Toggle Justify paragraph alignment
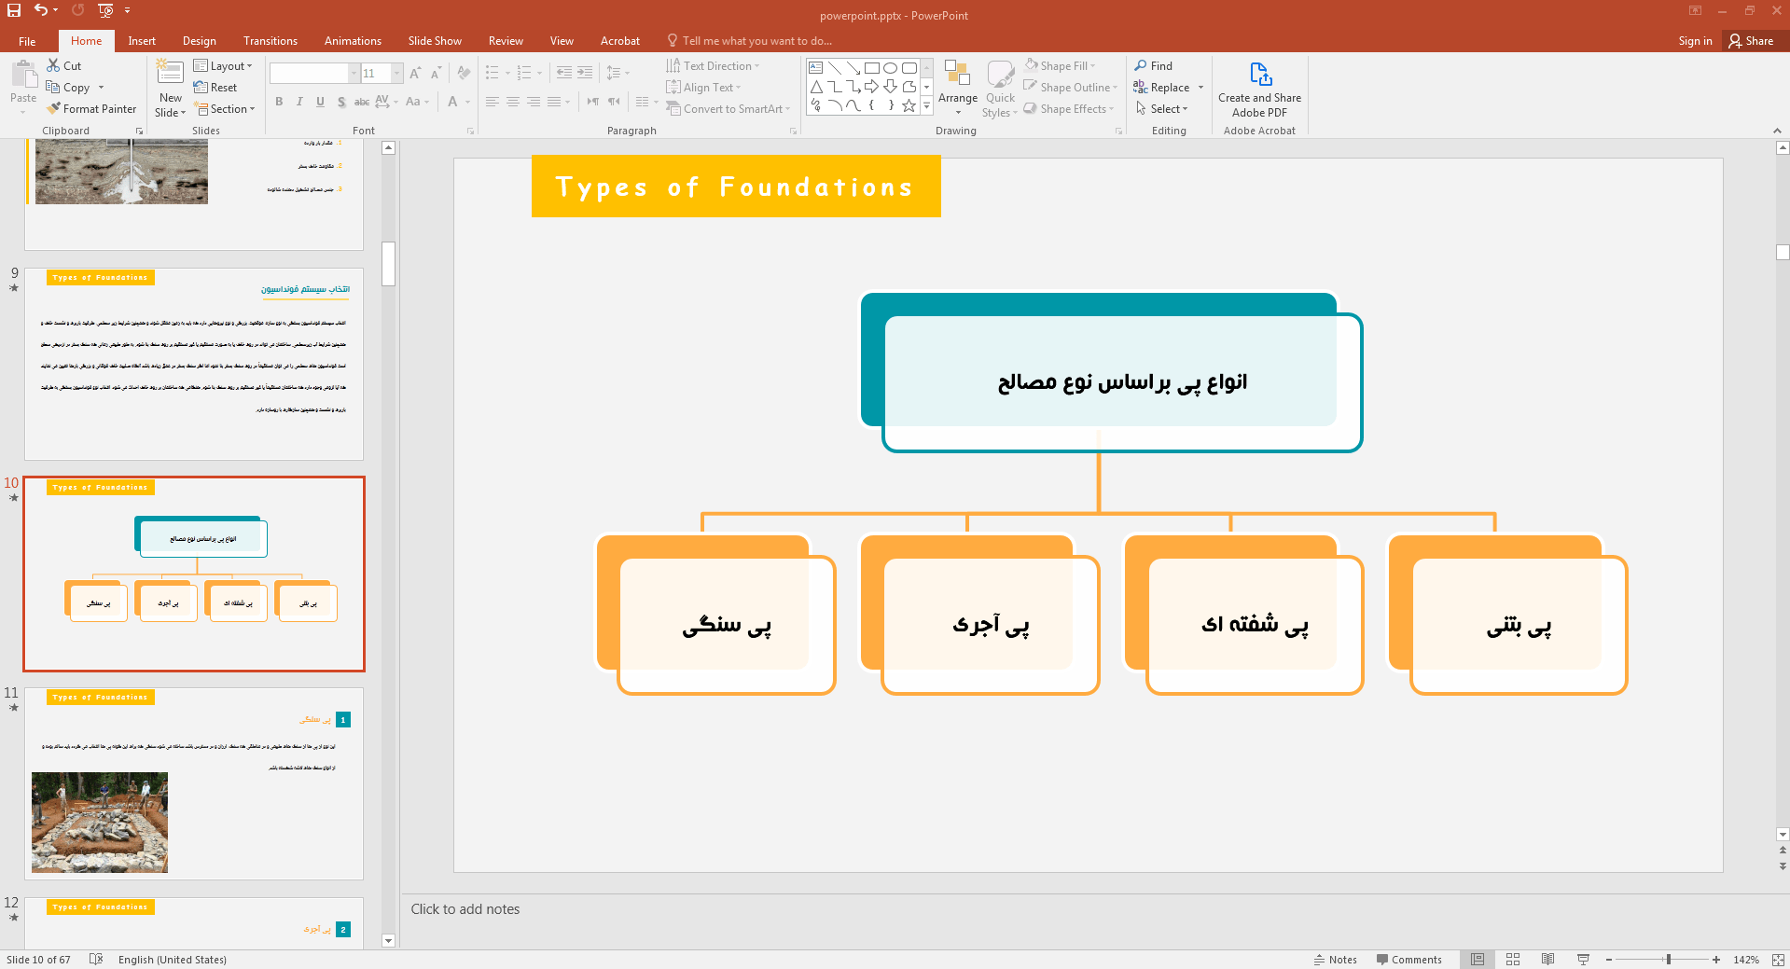This screenshot has height=969, width=1790. pyautogui.click(x=554, y=102)
